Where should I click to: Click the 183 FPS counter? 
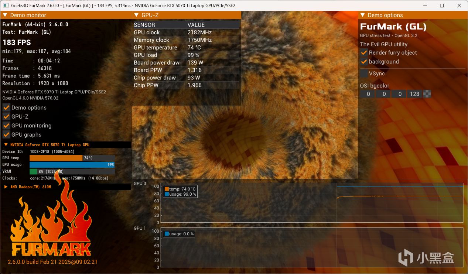coord(17,42)
